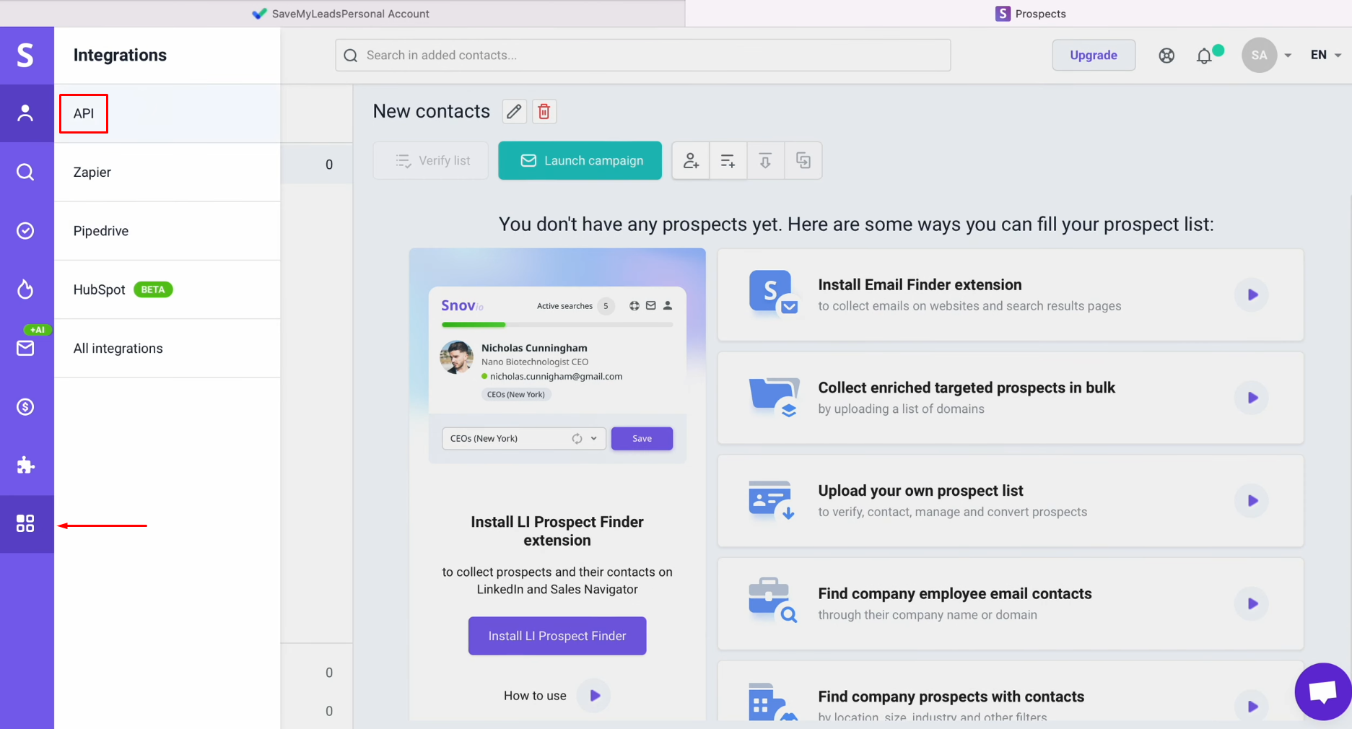Open the SA account dropdown arrow

pyautogui.click(x=1288, y=56)
